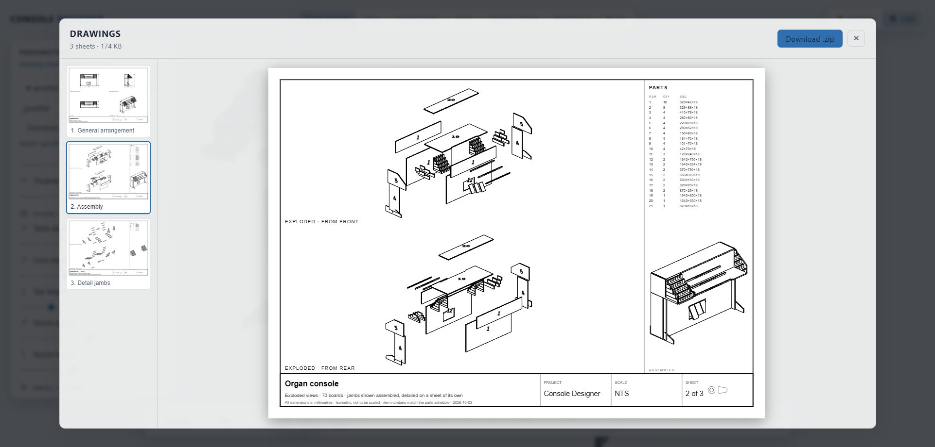Click the '2 of 3' sheet number
Viewport: 935px width, 447px height.
[x=694, y=394]
